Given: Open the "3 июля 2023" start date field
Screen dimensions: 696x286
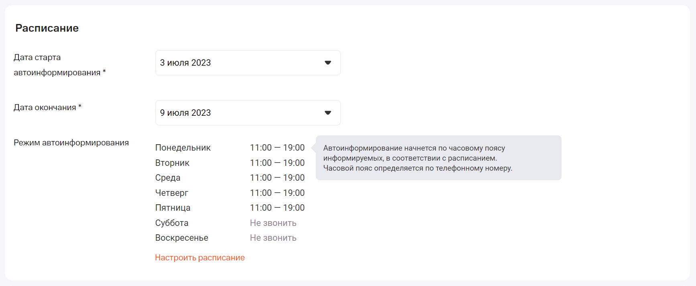Looking at the screenshot, I should (241, 63).
